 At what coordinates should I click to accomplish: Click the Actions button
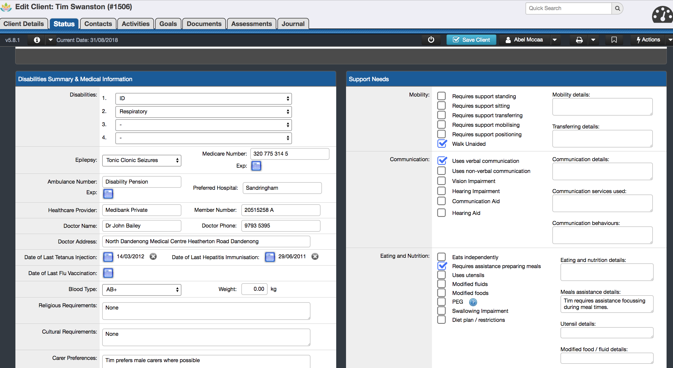coord(648,40)
